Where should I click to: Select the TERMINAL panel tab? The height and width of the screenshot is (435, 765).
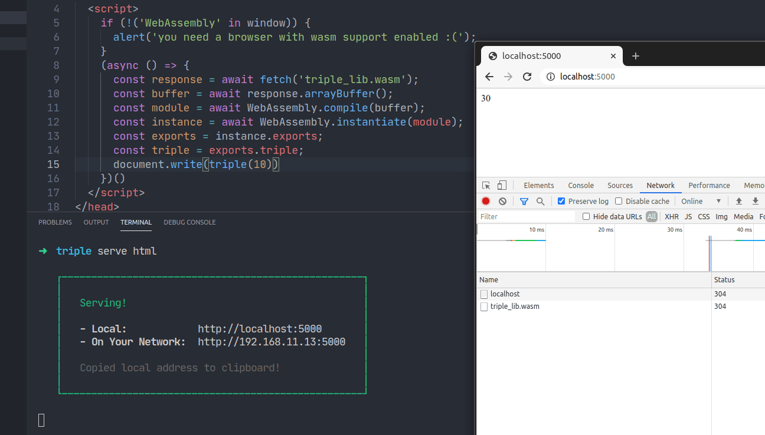(136, 222)
